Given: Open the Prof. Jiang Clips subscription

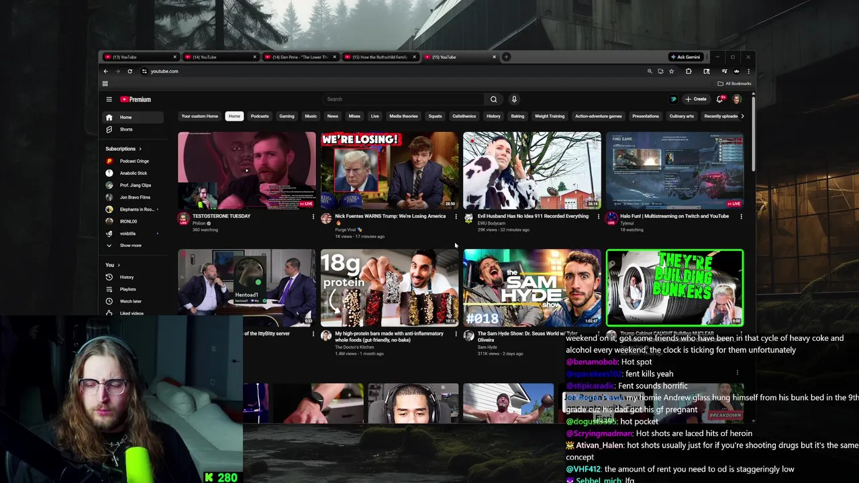Looking at the screenshot, I should [x=132, y=185].
